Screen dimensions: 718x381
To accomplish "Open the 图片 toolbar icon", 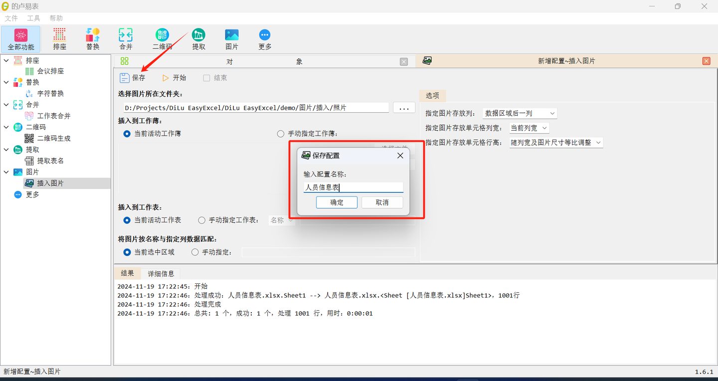I will coord(232,39).
